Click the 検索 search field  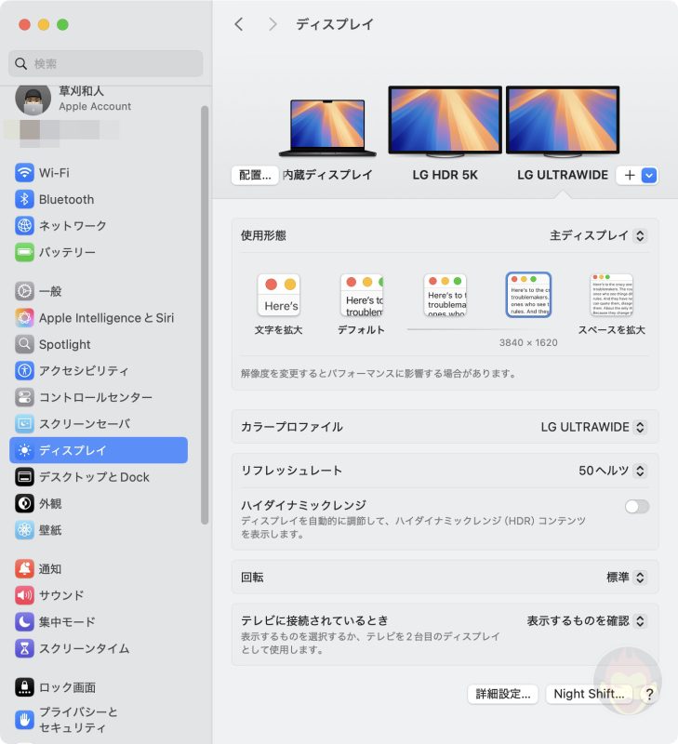pos(106,63)
